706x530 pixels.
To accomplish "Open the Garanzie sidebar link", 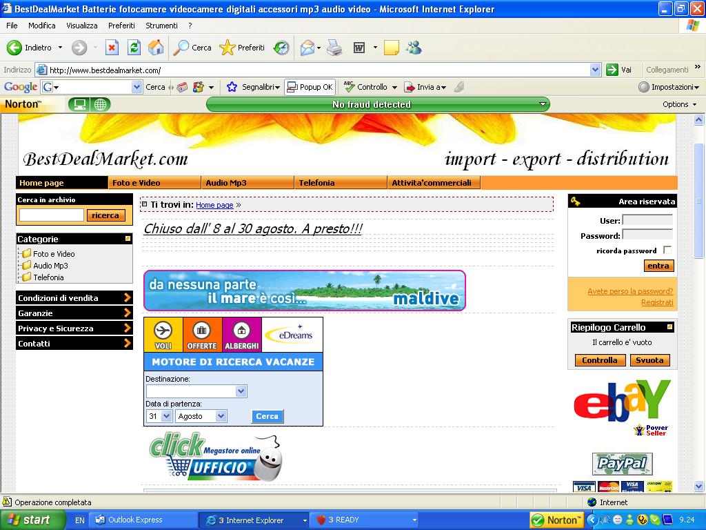I will pyautogui.click(x=74, y=313).
